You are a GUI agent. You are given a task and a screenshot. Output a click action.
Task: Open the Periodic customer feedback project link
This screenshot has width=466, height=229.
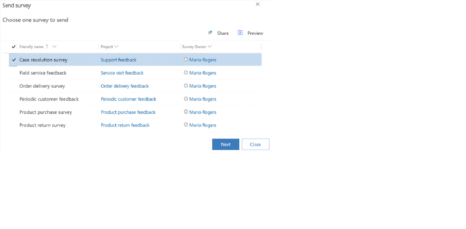(128, 99)
